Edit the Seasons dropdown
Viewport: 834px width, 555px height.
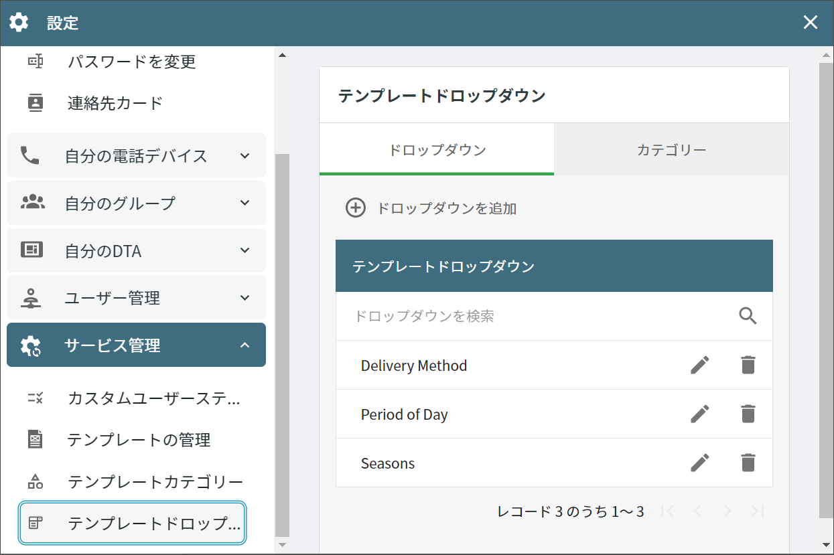coord(700,463)
